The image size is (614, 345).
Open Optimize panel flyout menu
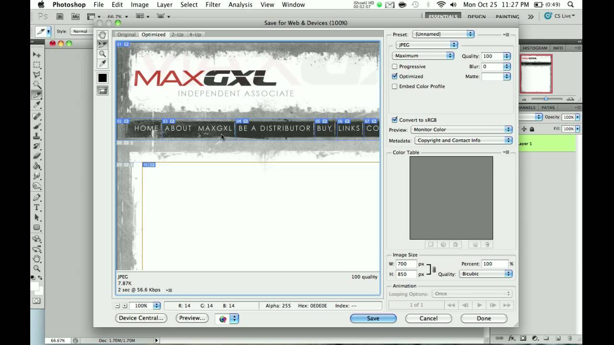coord(506,34)
